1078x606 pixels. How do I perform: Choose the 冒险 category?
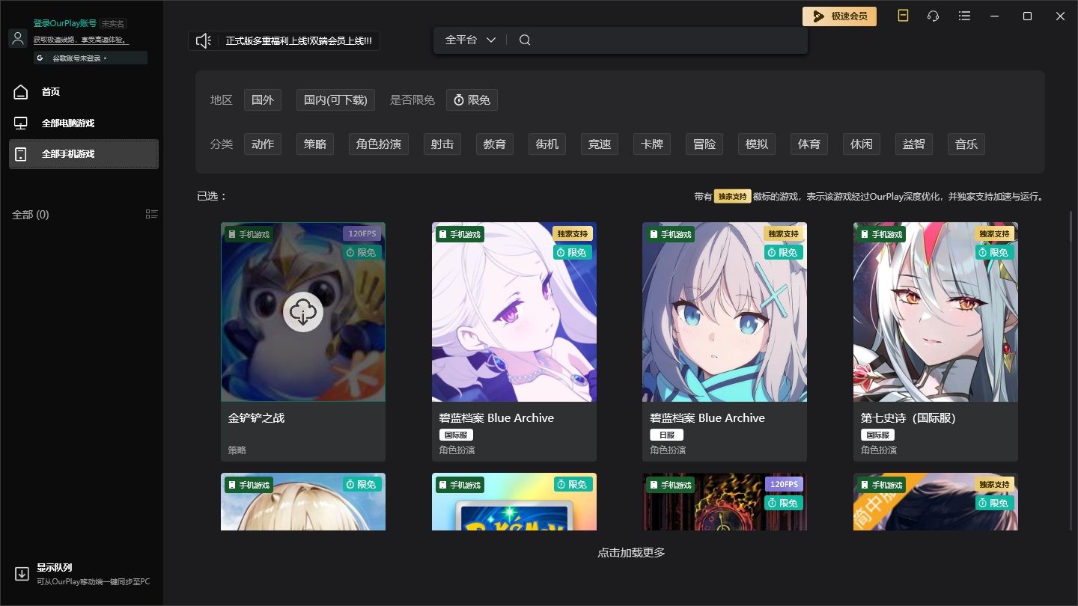[704, 144]
